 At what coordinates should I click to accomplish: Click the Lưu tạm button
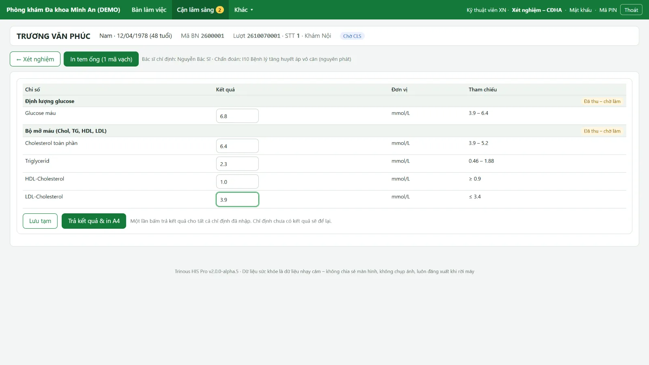[40, 221]
